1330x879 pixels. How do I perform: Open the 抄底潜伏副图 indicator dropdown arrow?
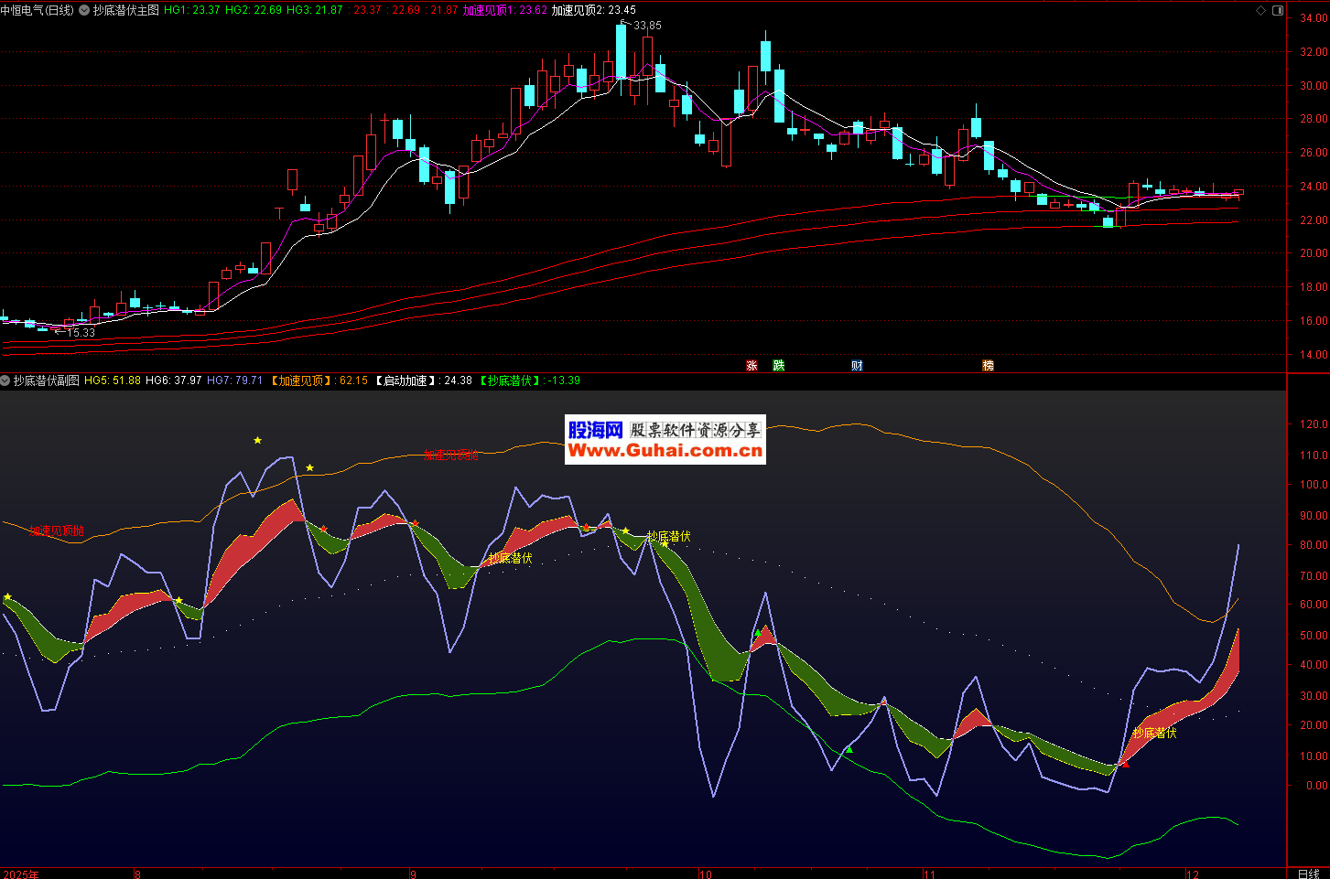5,381
